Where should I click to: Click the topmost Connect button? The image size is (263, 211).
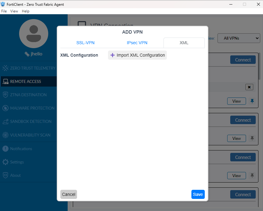pyautogui.click(x=243, y=60)
